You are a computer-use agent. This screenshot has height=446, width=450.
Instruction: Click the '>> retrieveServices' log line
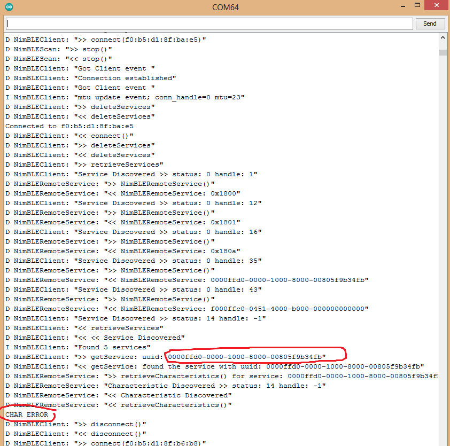(x=84, y=165)
